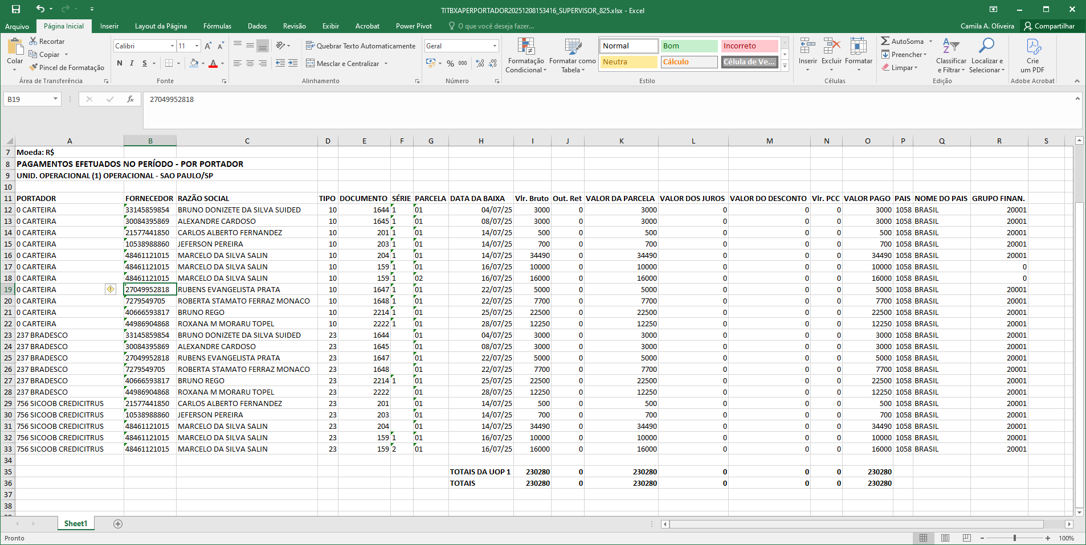Toggle bold formatting N button
Viewport: 1086px width, 545px height.
(120, 63)
